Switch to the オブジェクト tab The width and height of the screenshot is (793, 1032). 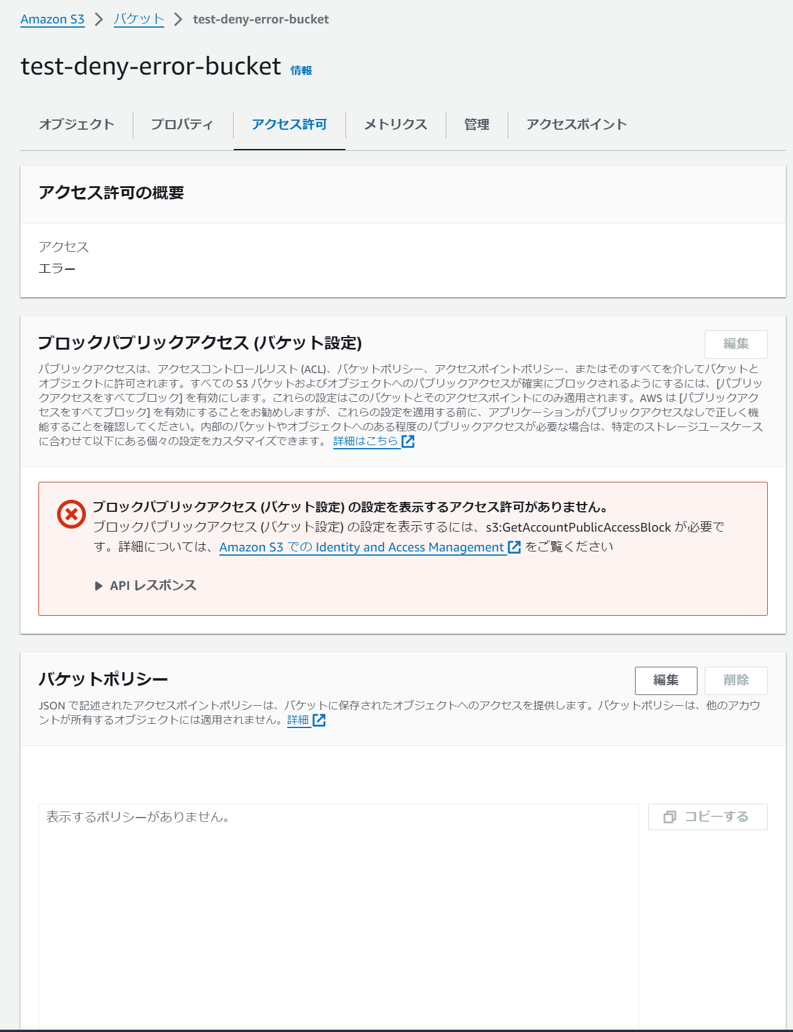[76, 124]
